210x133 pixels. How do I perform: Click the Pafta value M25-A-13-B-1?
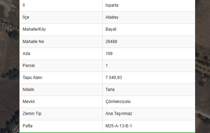coord(119,126)
